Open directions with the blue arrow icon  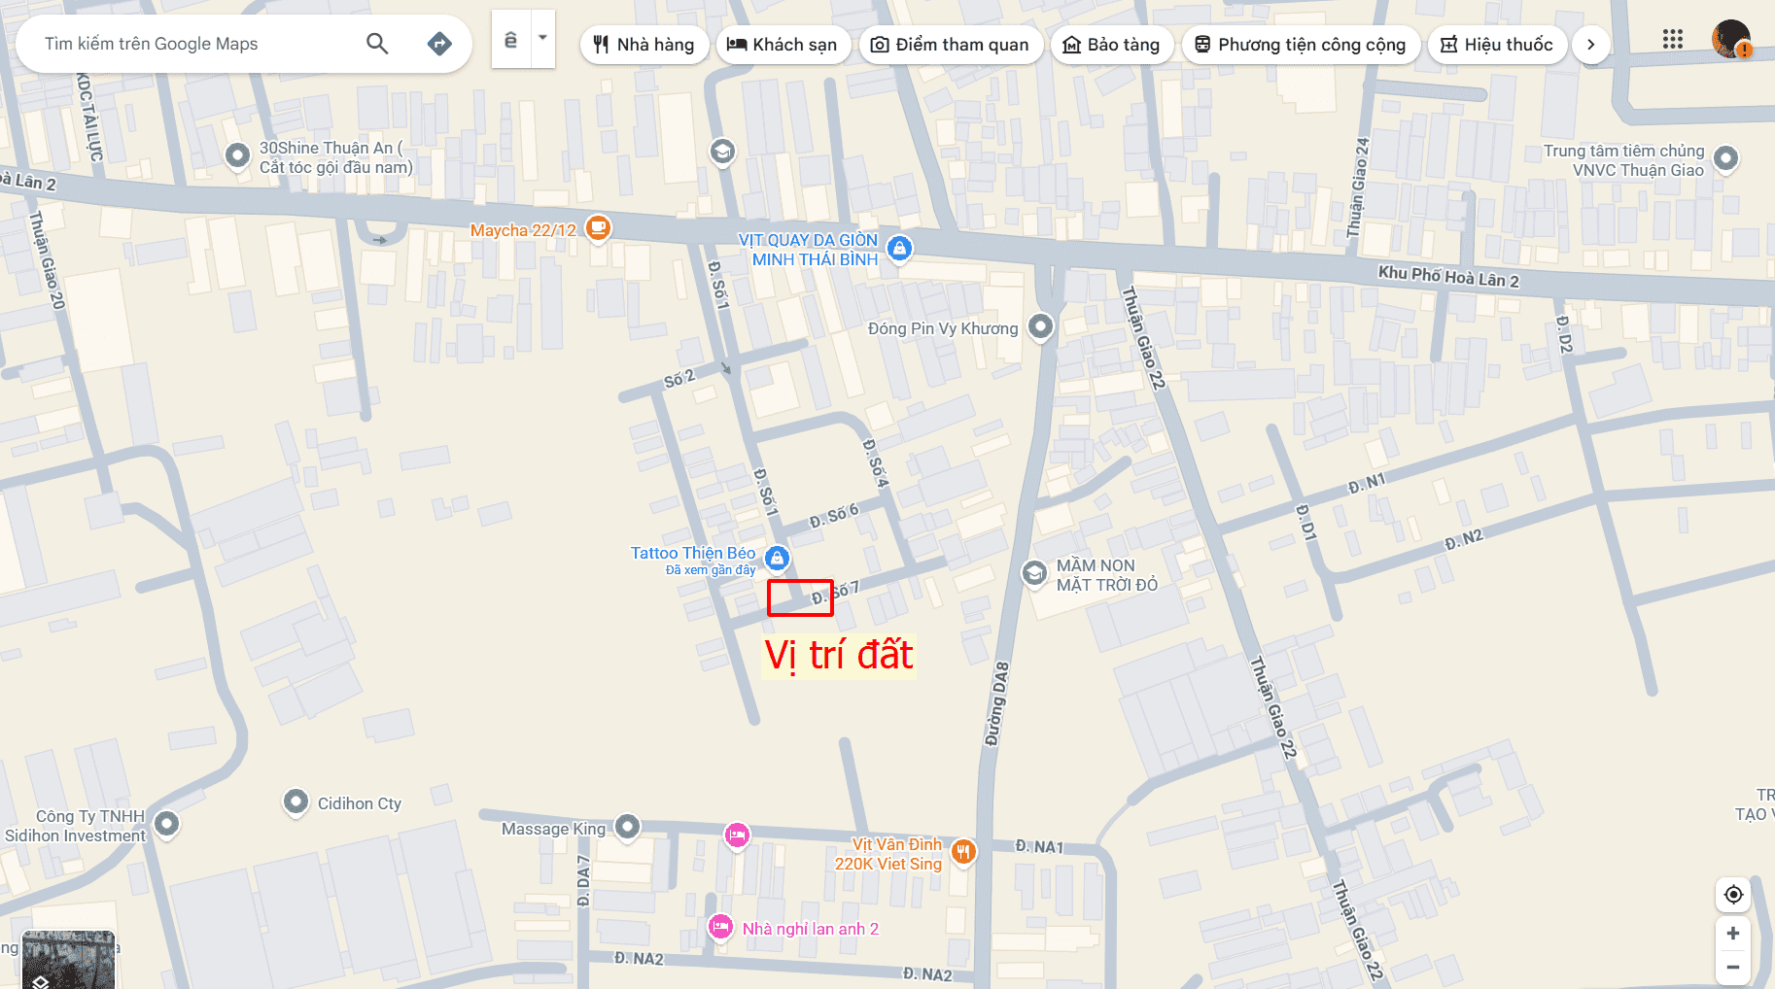tap(439, 43)
